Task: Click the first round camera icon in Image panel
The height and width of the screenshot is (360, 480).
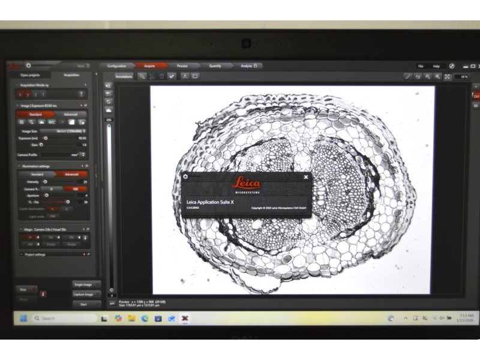Action: [x=22, y=122]
